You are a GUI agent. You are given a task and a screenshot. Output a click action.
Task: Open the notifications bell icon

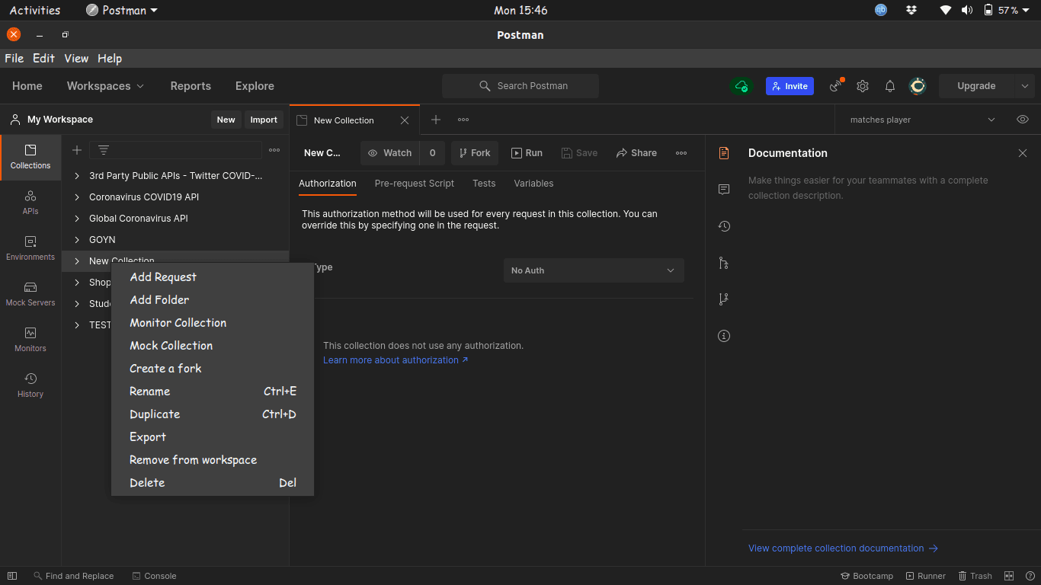point(890,86)
